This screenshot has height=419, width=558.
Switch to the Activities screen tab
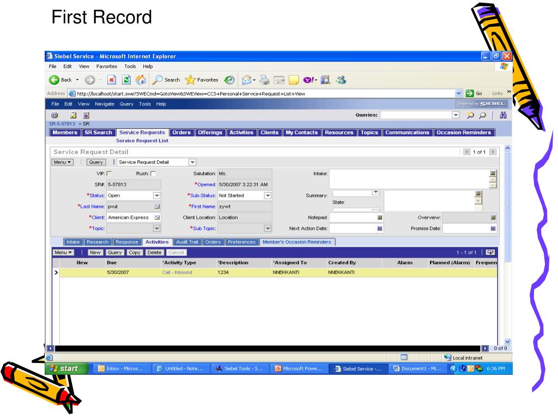[x=241, y=133]
